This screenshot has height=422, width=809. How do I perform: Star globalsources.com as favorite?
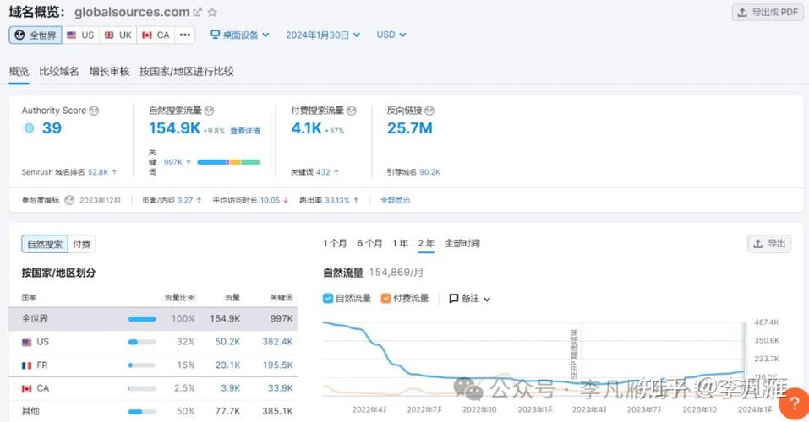(212, 12)
